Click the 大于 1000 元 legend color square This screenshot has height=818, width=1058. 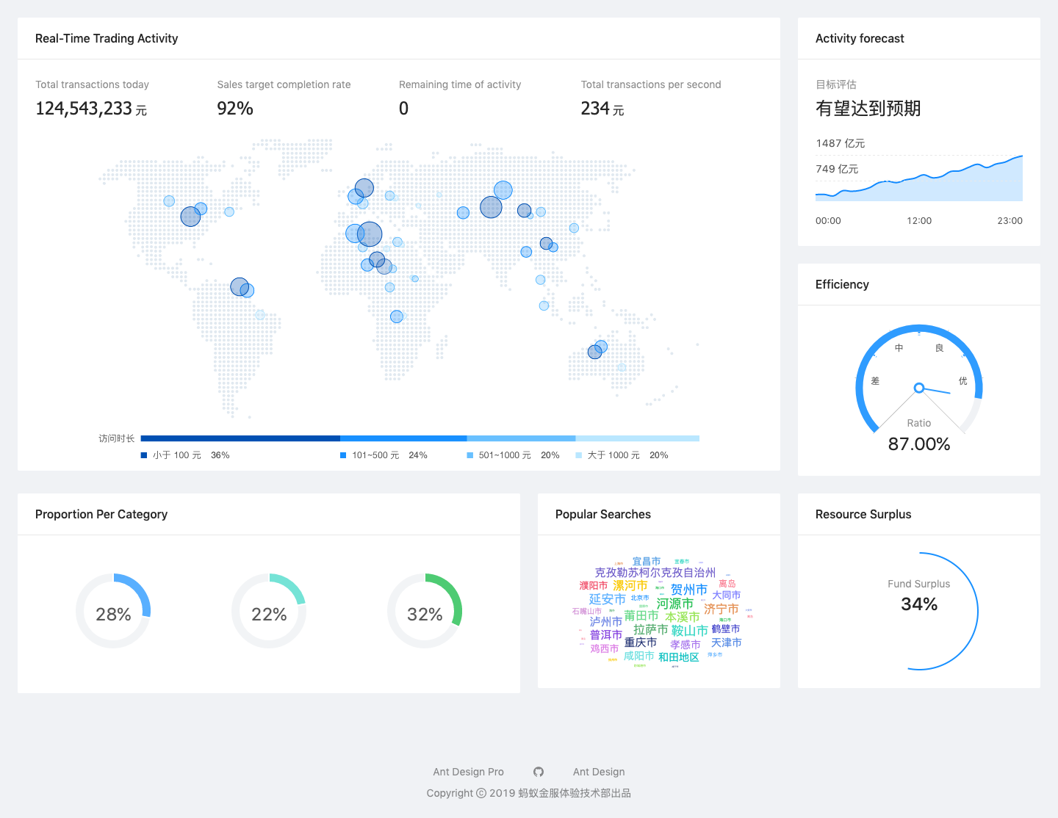tap(579, 455)
